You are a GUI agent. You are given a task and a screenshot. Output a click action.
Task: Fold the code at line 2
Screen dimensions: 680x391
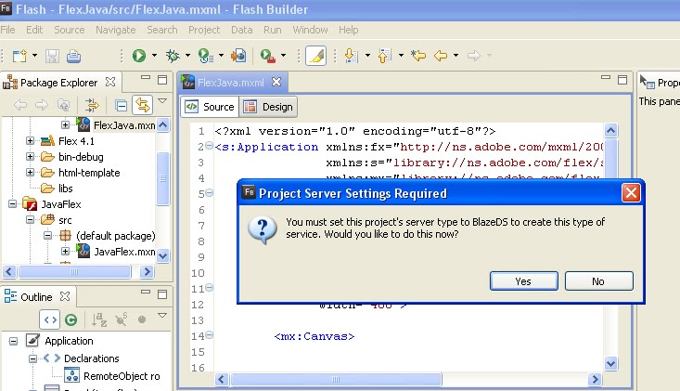coord(209,146)
